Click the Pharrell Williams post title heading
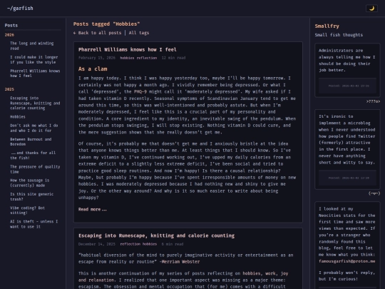385x289 pixels. coord(128,50)
